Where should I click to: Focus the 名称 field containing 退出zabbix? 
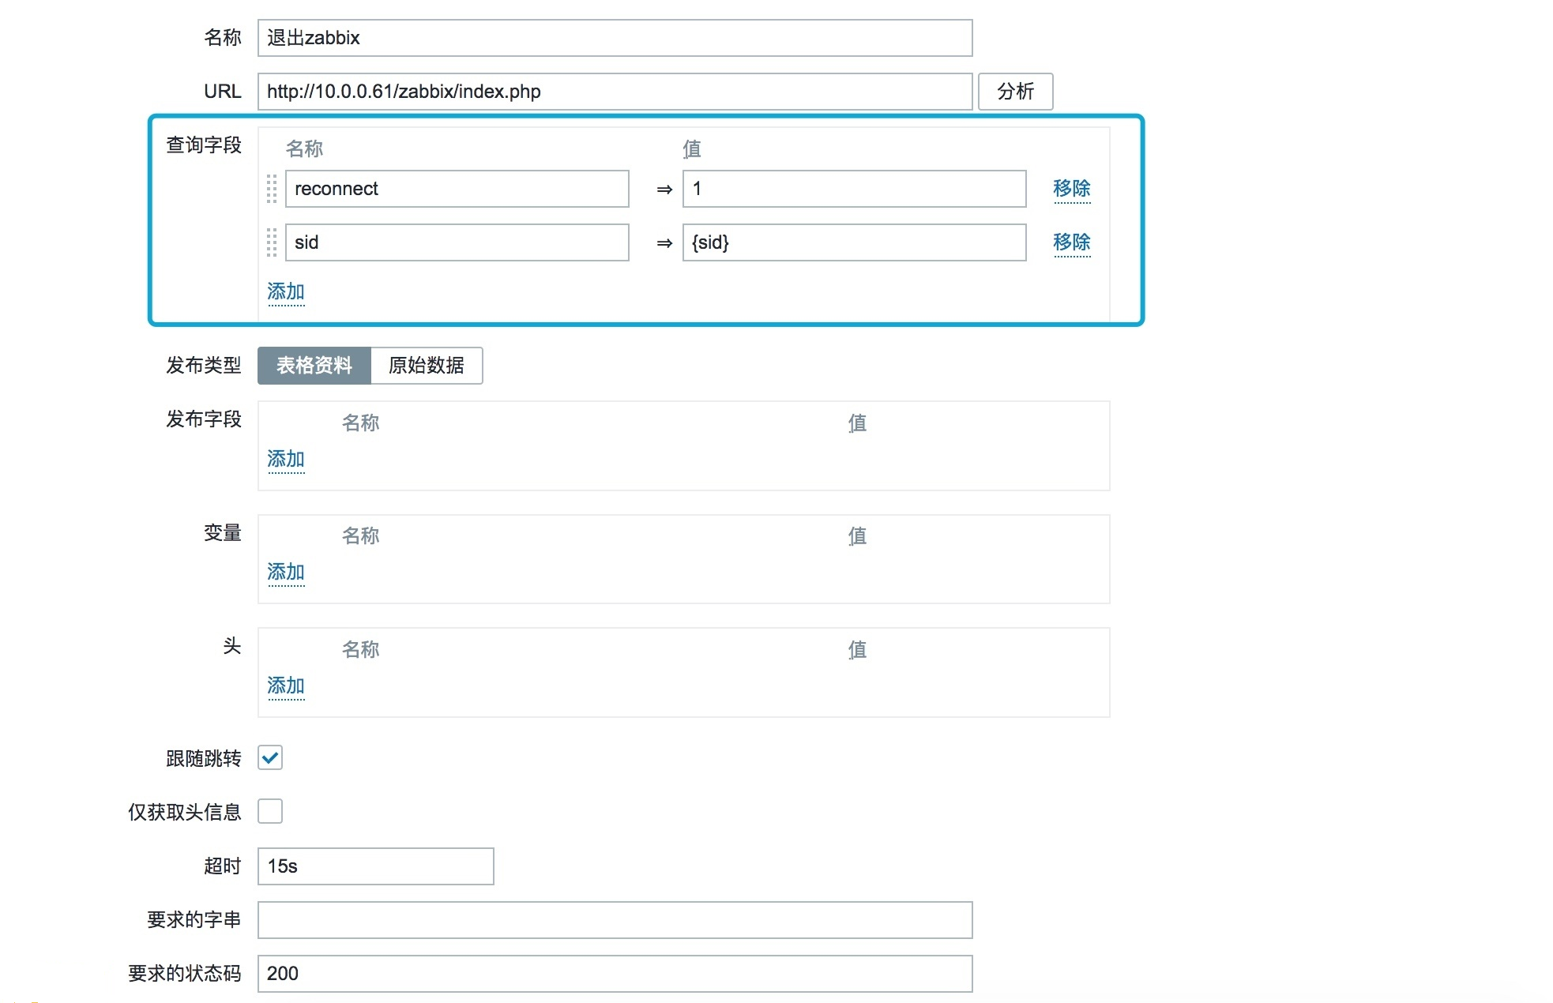pyautogui.click(x=615, y=38)
